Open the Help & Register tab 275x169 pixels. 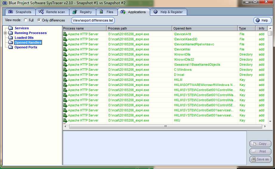click(x=168, y=12)
